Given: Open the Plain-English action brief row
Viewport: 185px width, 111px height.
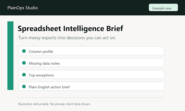Looking at the screenshot, I should (91, 86).
